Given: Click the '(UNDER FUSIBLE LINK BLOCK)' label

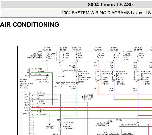Looking at the screenshot, I should pos(42,81).
